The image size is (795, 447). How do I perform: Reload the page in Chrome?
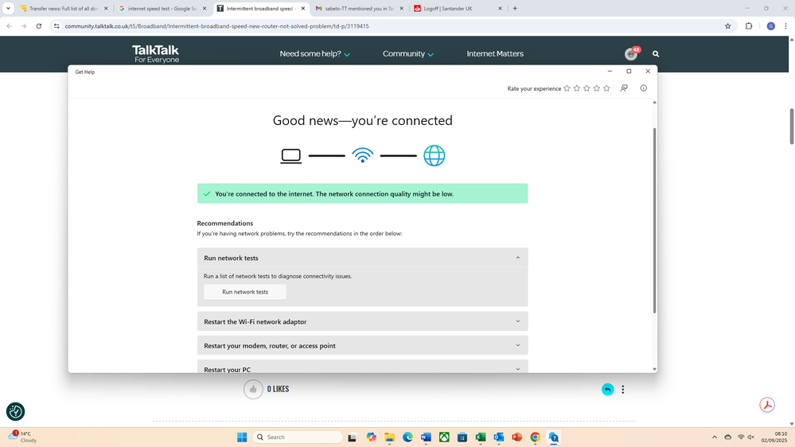[x=38, y=25]
